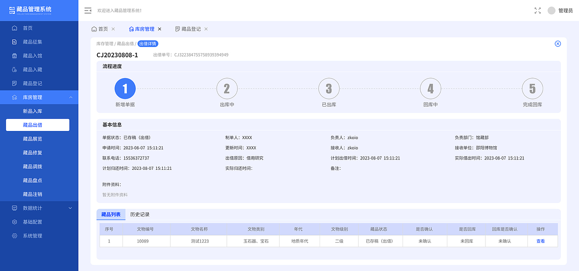Screen dimensions: 579x271
Task: Open the 基础配置 settings icon
Action: pyautogui.click(x=14, y=222)
